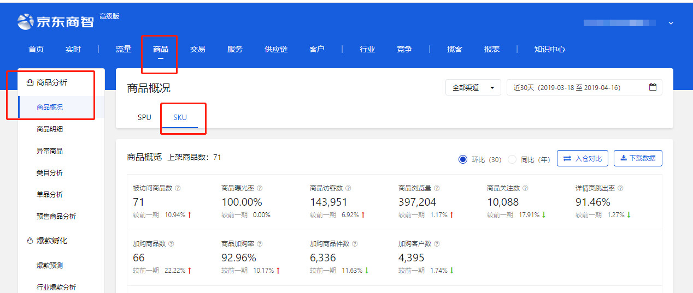
Task: Open help icon next to 加购商品件数
Action: (355, 244)
